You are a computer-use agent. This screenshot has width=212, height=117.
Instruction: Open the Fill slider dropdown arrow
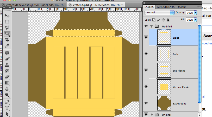click(x=195, y=20)
